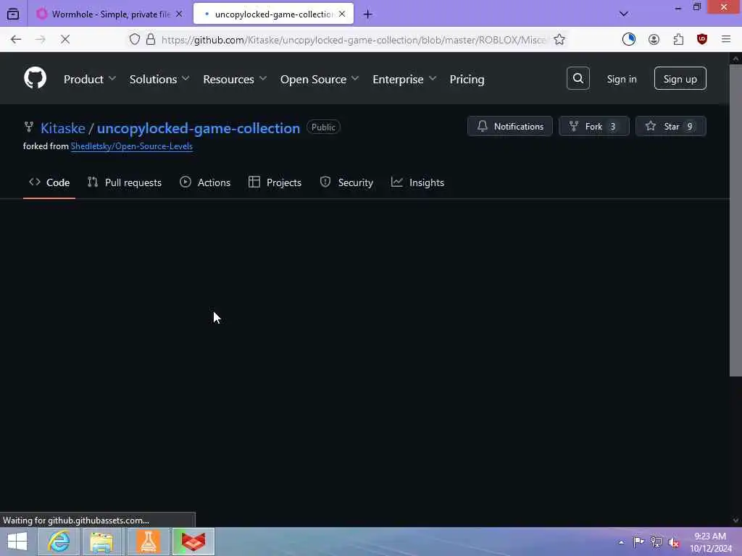Close the Wormhole tab
742x556 pixels.
pos(179,14)
